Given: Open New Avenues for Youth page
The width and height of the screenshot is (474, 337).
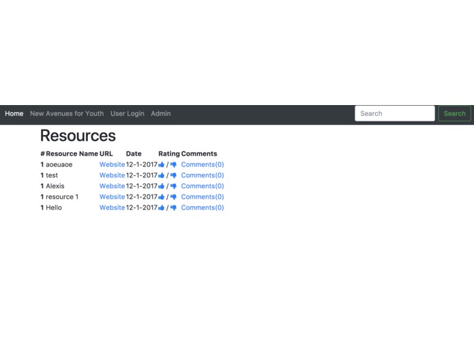Looking at the screenshot, I should coord(67,114).
